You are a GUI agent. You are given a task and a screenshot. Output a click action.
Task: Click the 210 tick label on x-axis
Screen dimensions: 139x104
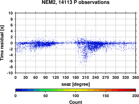click(x=86, y=77)
